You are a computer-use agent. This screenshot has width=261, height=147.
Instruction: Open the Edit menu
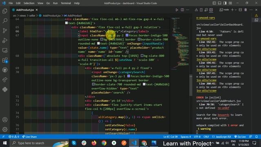(18, 3)
